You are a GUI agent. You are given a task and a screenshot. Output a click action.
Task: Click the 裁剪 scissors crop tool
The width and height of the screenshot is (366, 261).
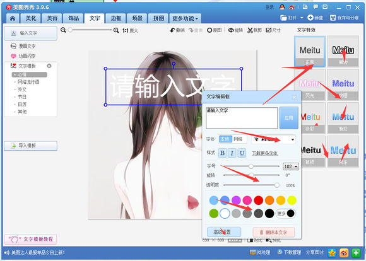(254, 30)
